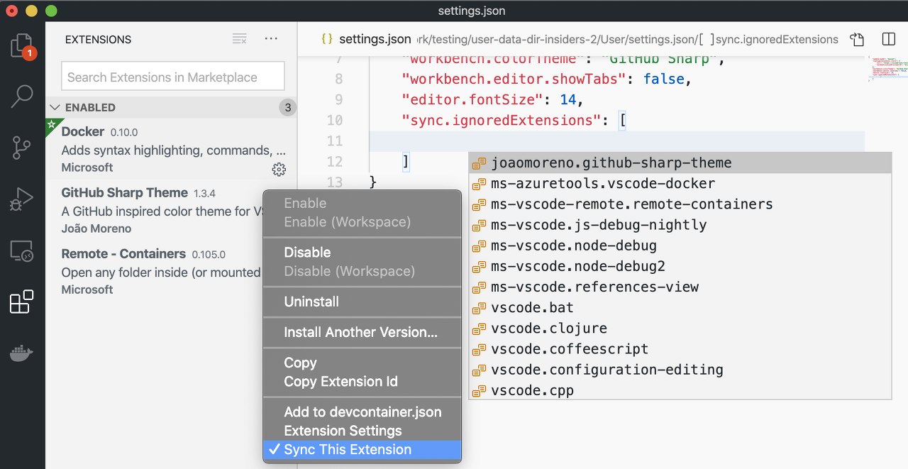Open the Source Control view icon

point(22,148)
